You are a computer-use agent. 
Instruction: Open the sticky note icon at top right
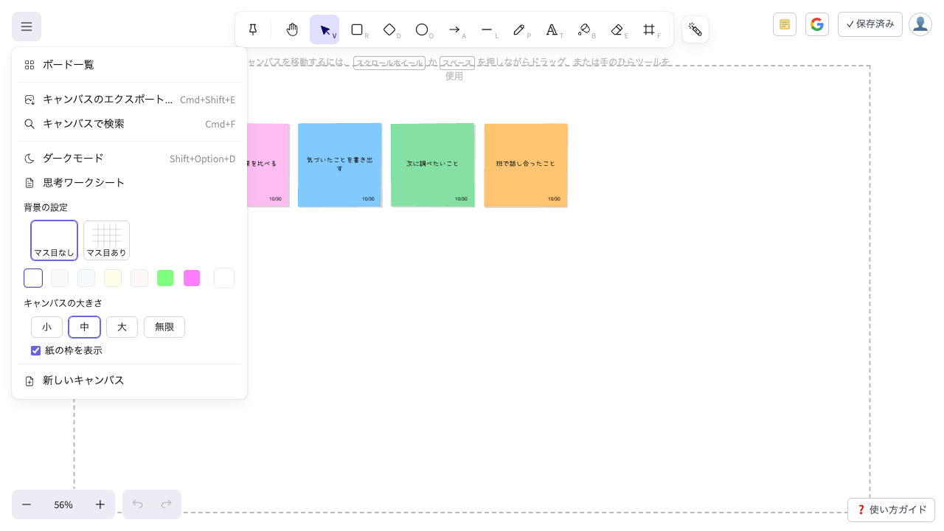click(x=785, y=24)
